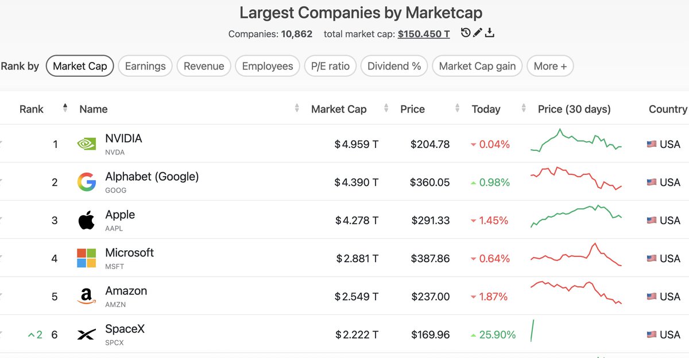Screen dimensions: 689x358
Task: Open the SpaceX company name link
Action: [x=125, y=329]
